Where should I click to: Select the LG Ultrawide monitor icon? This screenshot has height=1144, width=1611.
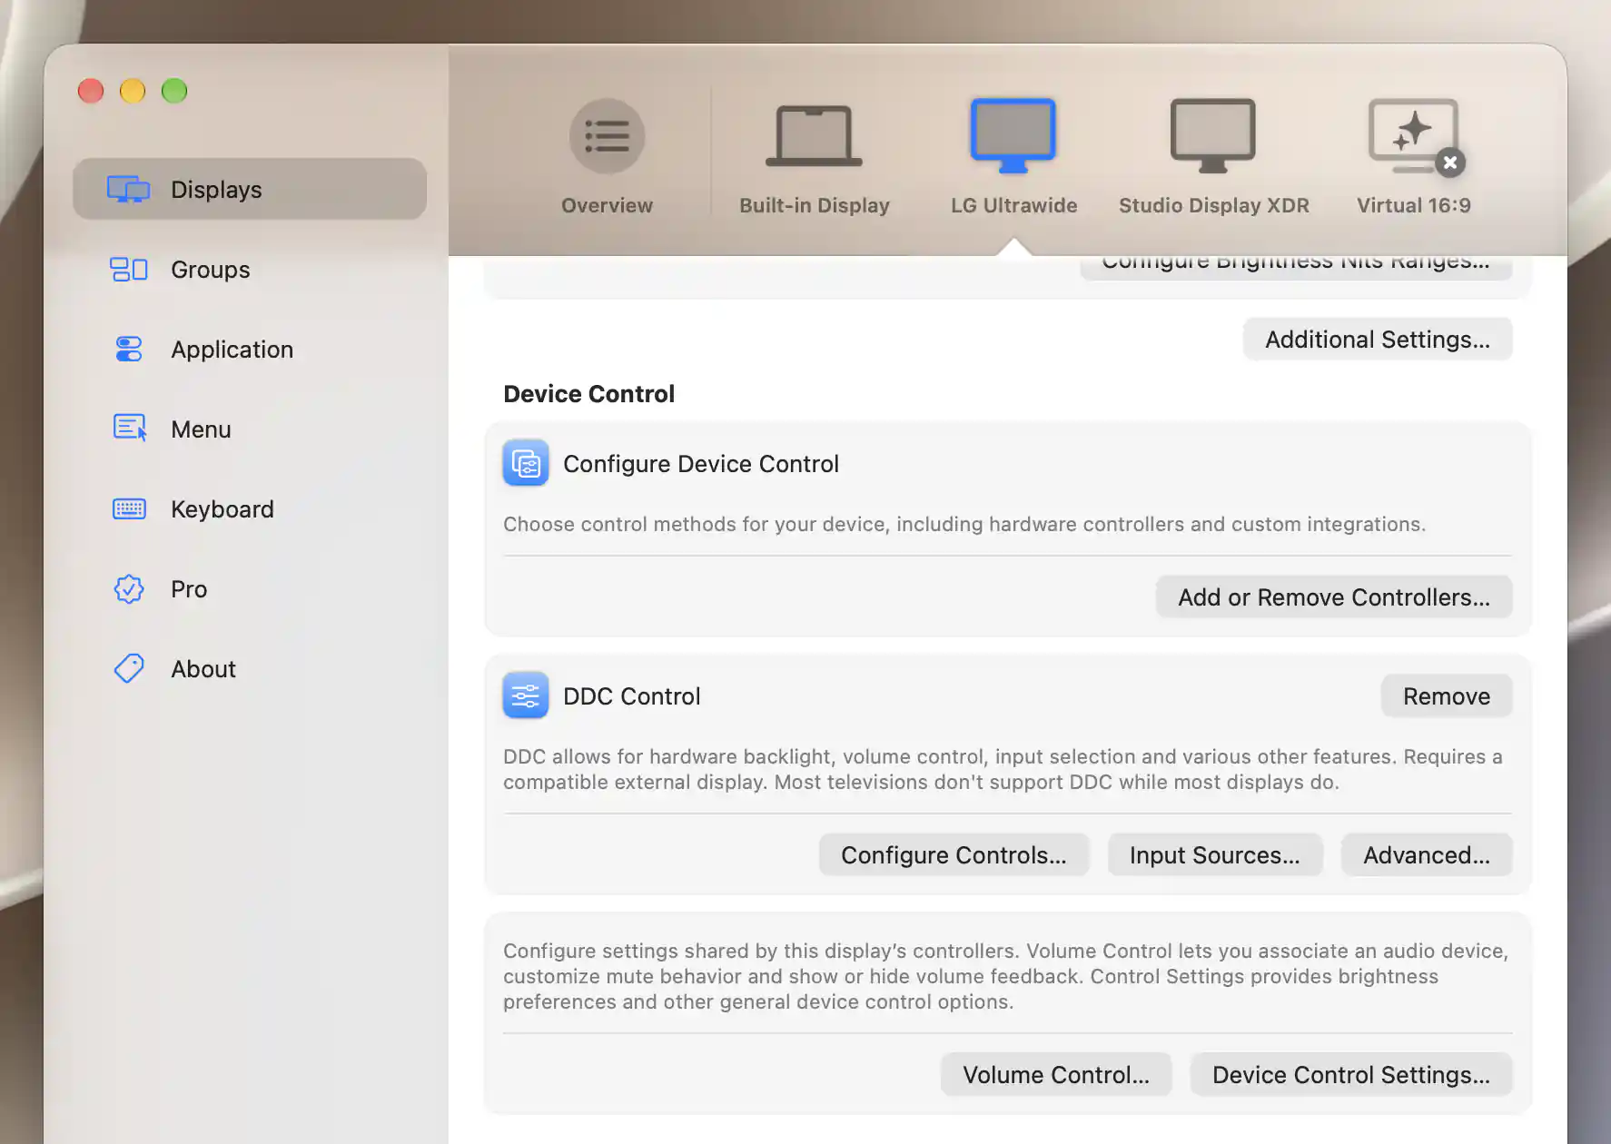click(1013, 136)
